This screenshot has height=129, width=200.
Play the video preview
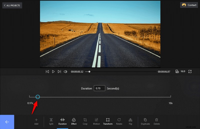pyautogui.click(x=53, y=72)
